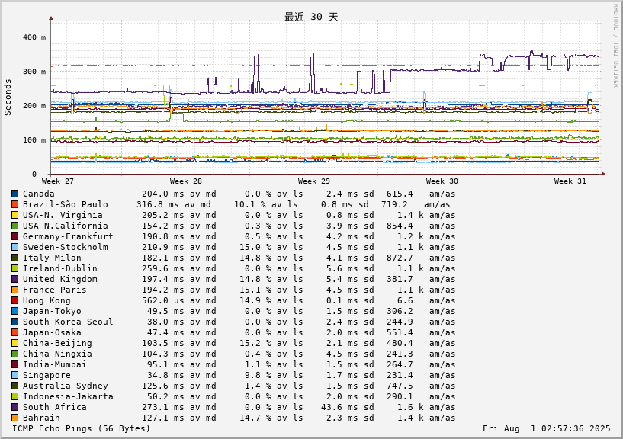Viewport: 623px width, 439px height.
Task: Click the 'Fri Aug 1 02:57:36 2025' timestamp
Action: [546, 428]
